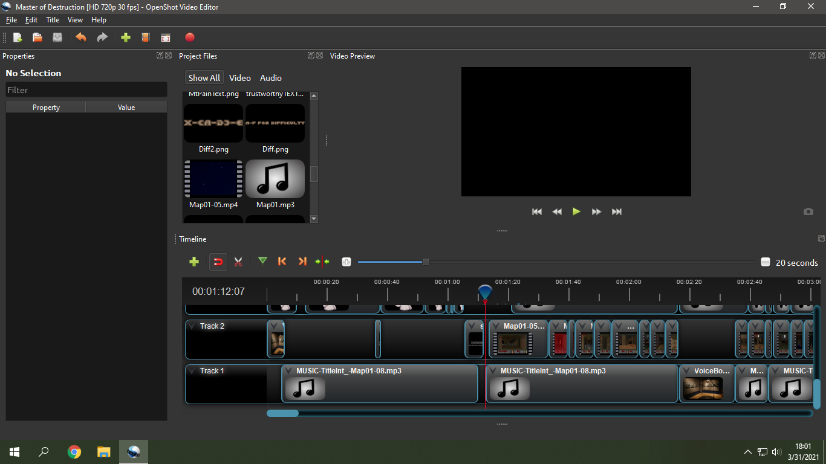Close the Properties panel

[169, 56]
